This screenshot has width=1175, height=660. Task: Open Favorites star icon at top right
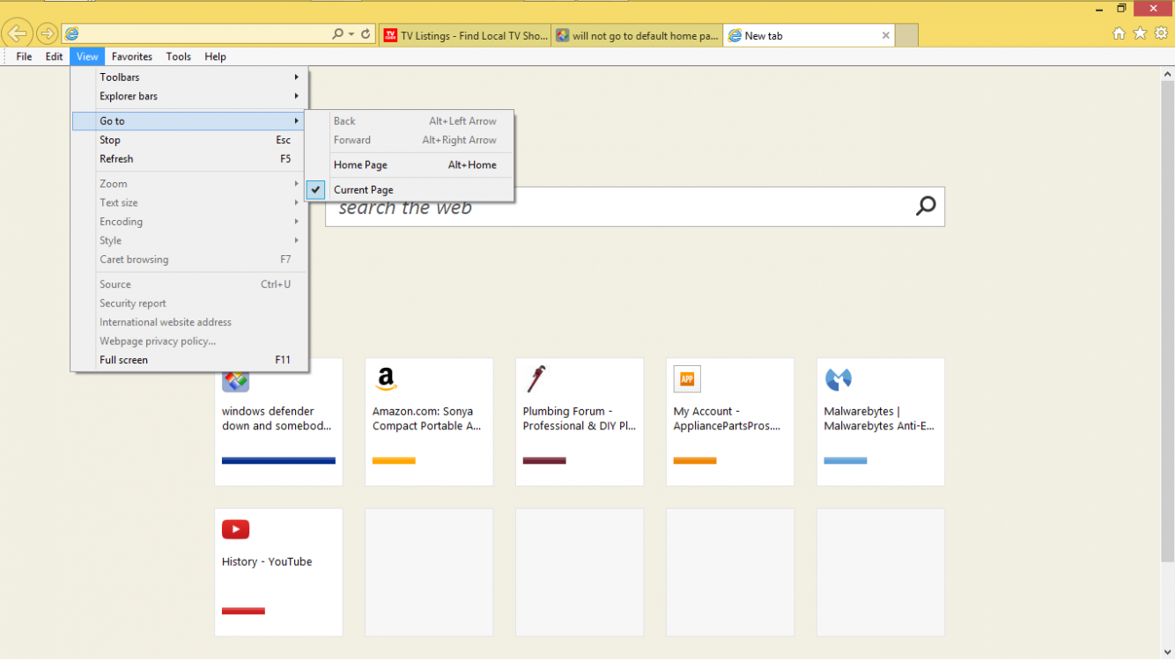pyautogui.click(x=1140, y=33)
